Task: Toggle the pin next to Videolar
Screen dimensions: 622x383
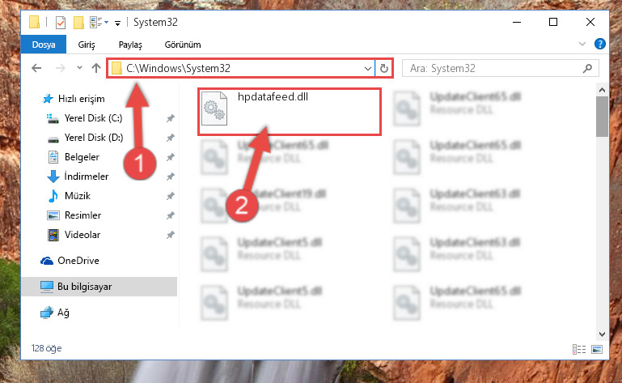Action: [170, 235]
